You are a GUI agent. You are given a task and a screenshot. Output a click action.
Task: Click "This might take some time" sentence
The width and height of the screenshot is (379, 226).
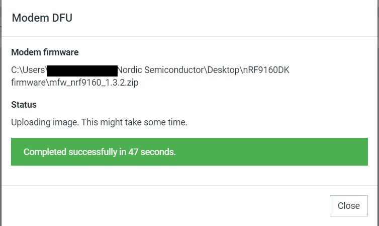(x=134, y=122)
